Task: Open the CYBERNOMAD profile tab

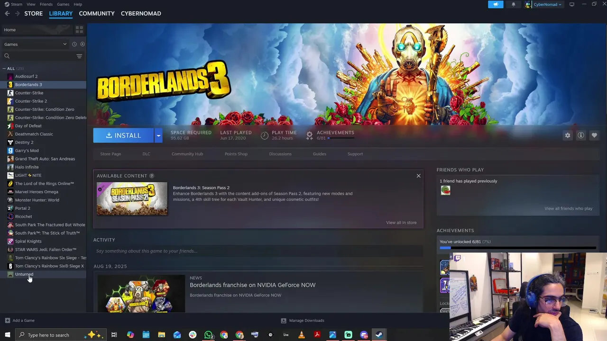Action: coord(141,13)
